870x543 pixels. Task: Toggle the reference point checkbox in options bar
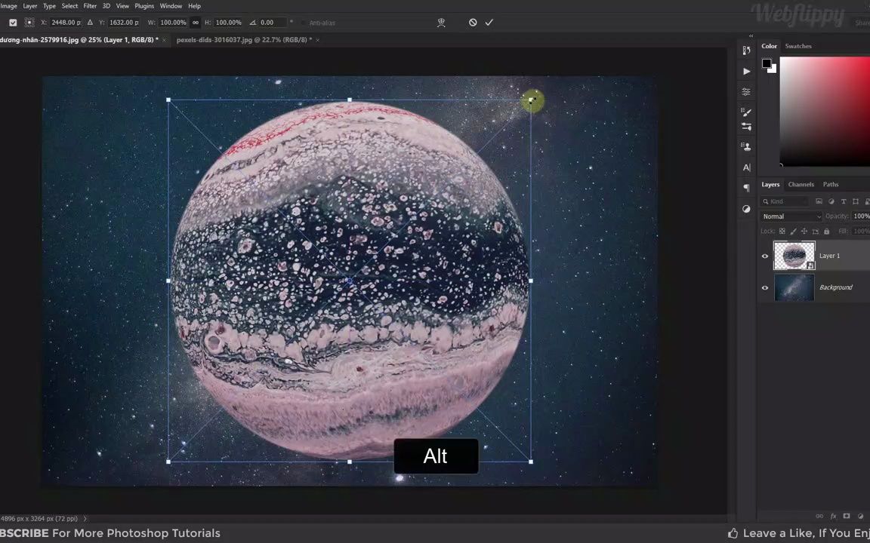click(x=13, y=23)
